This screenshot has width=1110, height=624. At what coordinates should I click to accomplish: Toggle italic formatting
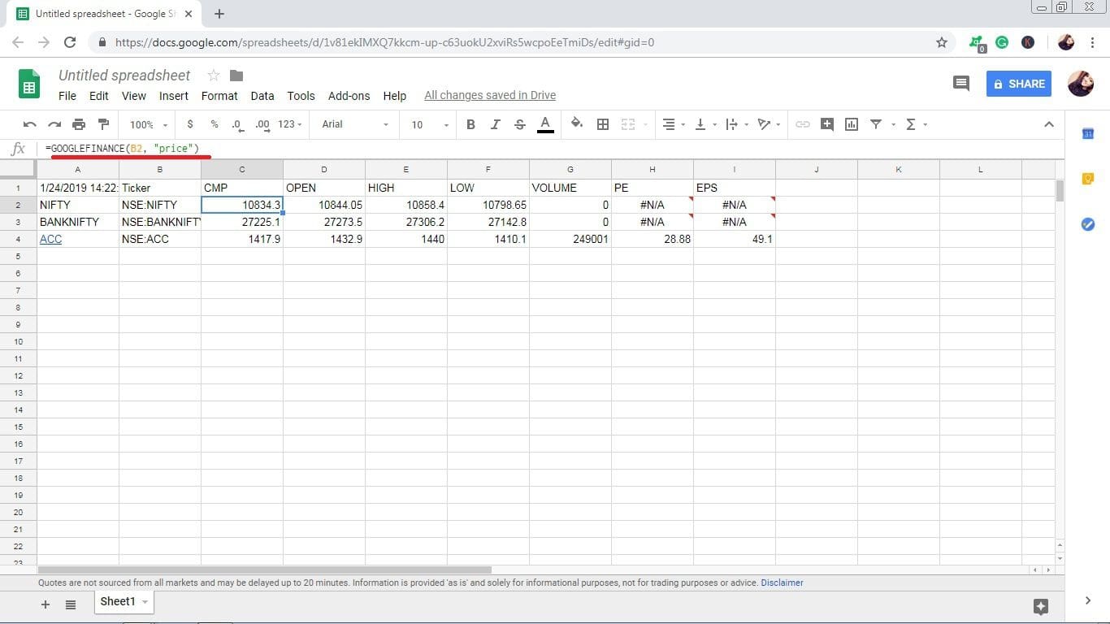(x=495, y=124)
